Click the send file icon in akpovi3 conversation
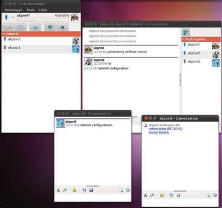 pyautogui.click(x=84, y=190)
